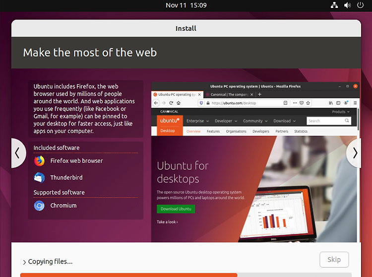Click the search magnifier icon
The height and width of the screenshot is (277, 372).
click(347, 121)
